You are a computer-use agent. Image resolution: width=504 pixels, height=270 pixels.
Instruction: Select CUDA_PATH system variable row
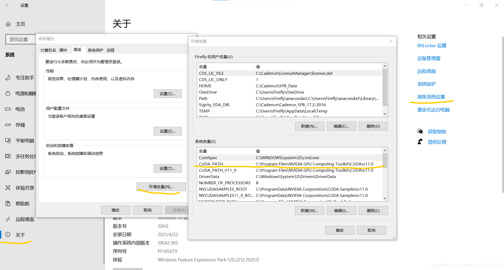click(x=290, y=164)
